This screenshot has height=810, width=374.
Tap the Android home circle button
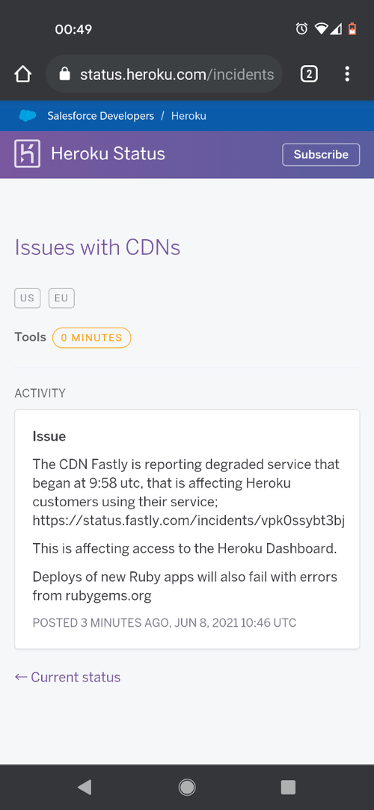click(187, 787)
